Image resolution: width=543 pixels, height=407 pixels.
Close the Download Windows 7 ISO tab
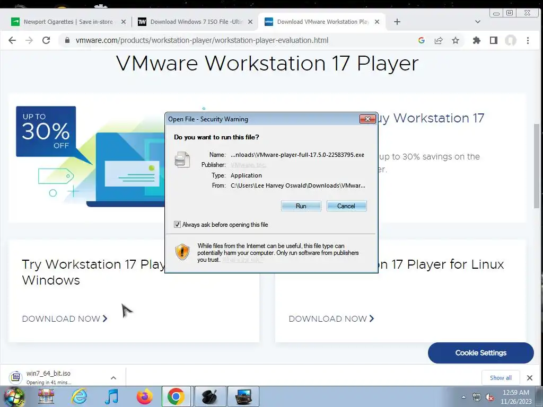(x=250, y=22)
